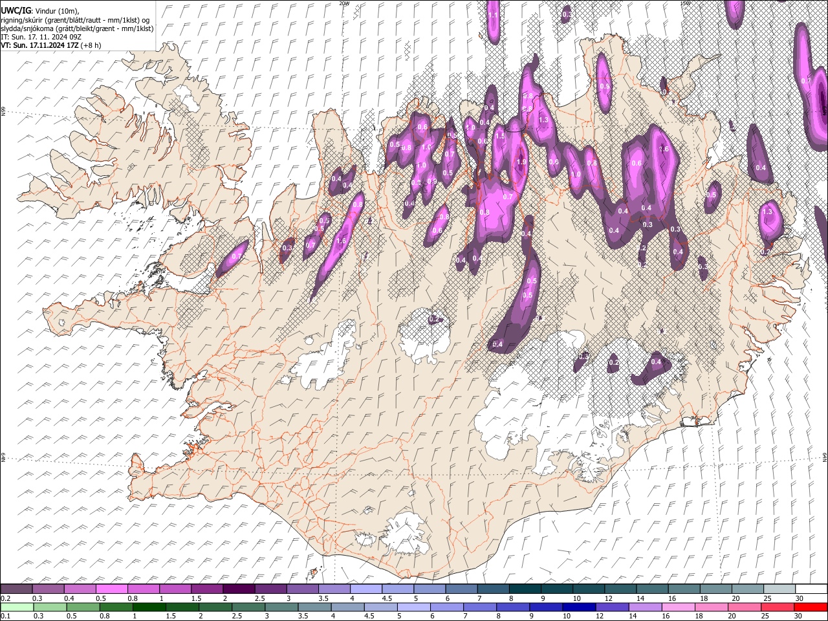The image size is (828, 621).
Task: Select the 1.6 precipitation label in western band
Action: click(341, 241)
